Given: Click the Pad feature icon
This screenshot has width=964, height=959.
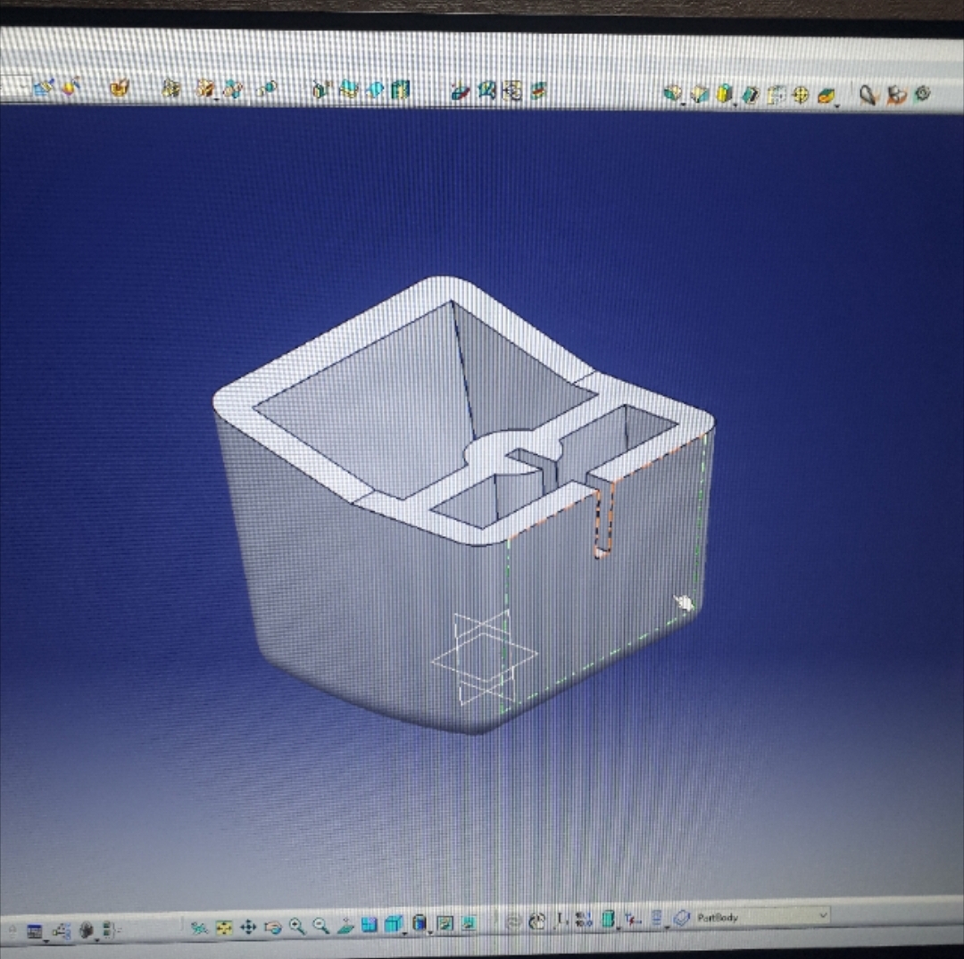Looking at the screenshot, I should click(672, 94).
